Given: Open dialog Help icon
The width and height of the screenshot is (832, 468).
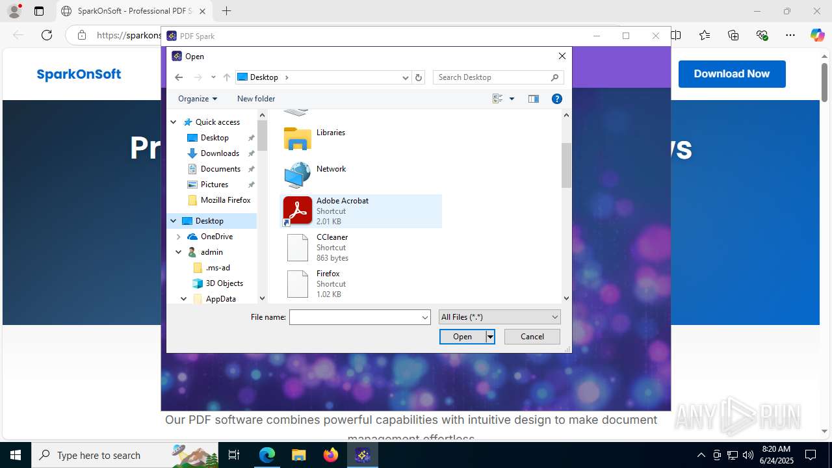Looking at the screenshot, I should pyautogui.click(x=557, y=99).
